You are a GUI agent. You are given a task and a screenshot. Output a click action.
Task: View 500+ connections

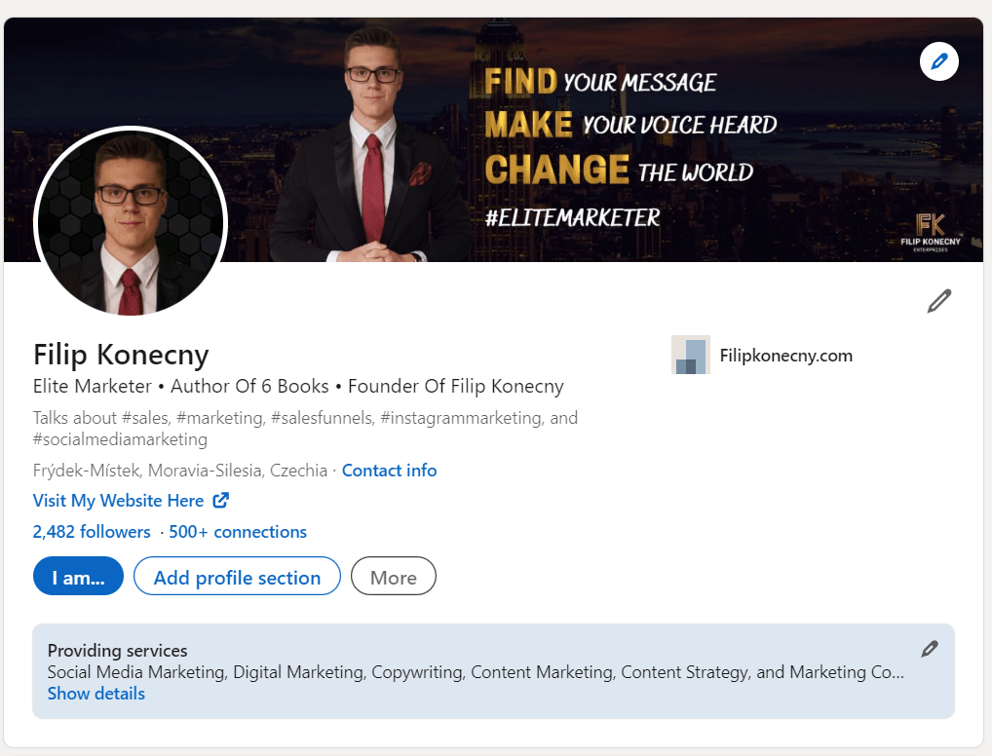(238, 531)
